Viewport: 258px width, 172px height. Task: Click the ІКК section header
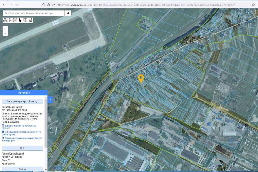click(x=22, y=148)
